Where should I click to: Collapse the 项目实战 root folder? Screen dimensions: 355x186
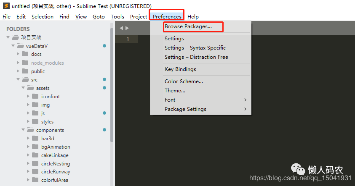point(8,37)
